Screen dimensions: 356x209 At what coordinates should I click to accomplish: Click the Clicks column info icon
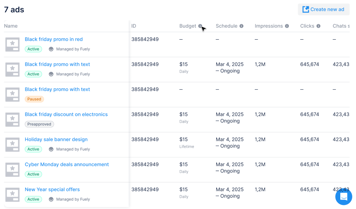[x=318, y=26]
